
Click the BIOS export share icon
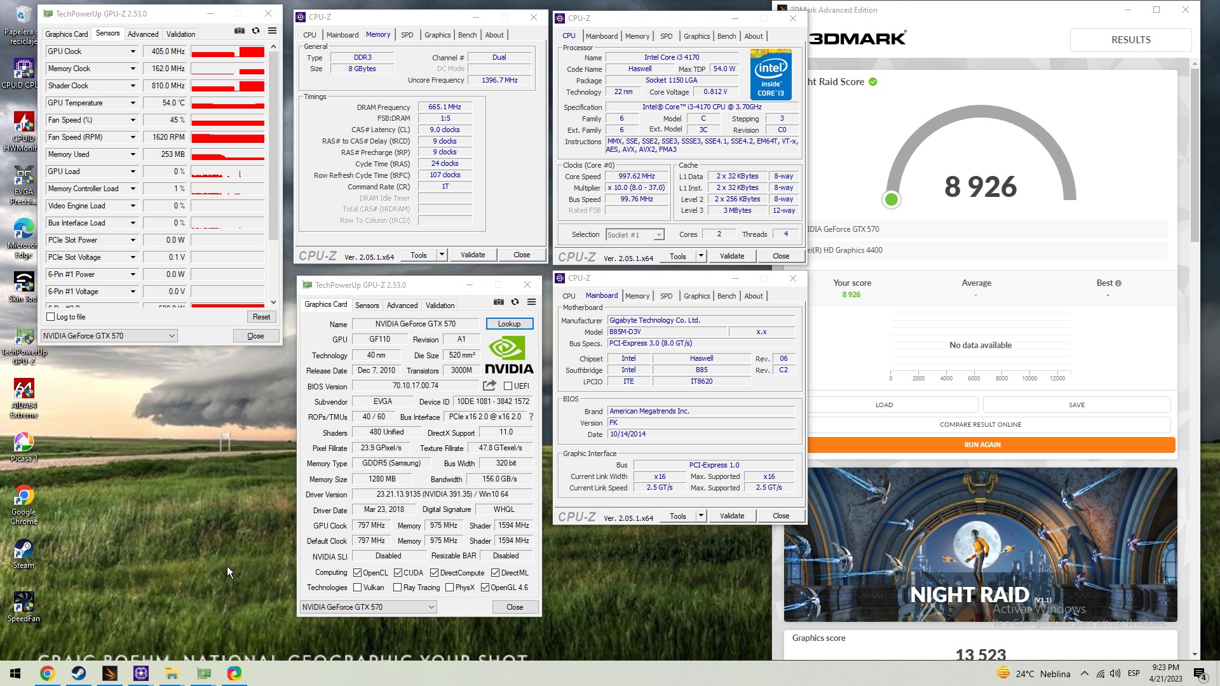pyautogui.click(x=489, y=386)
